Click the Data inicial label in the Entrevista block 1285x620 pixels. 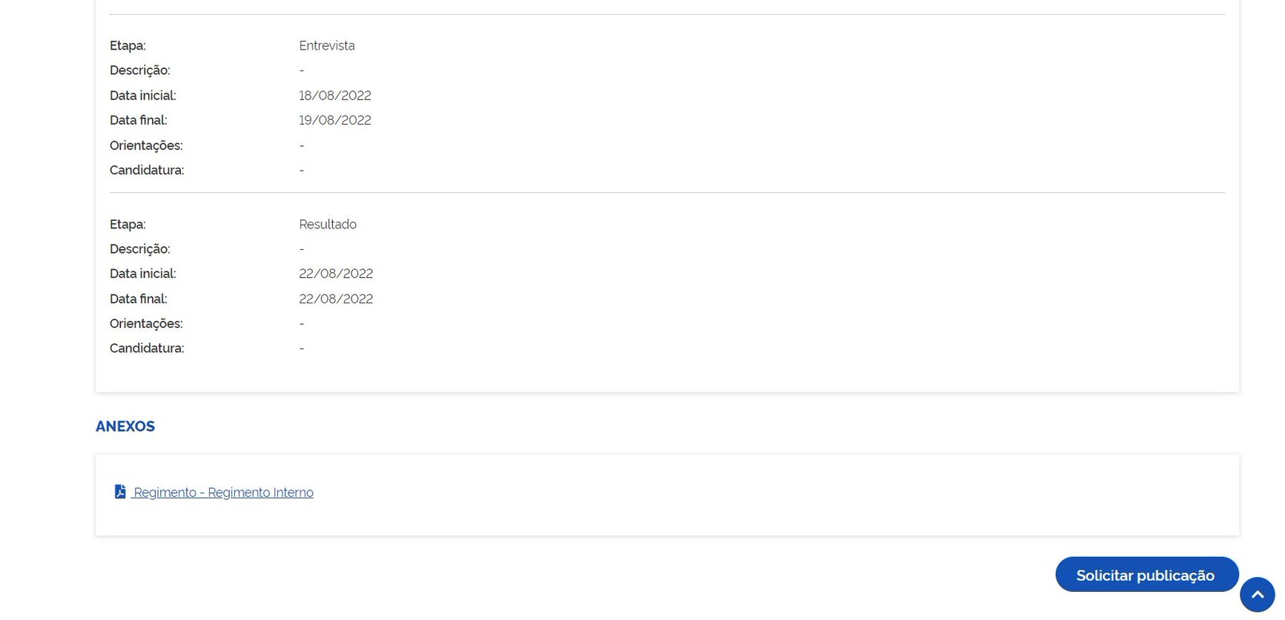(x=143, y=96)
